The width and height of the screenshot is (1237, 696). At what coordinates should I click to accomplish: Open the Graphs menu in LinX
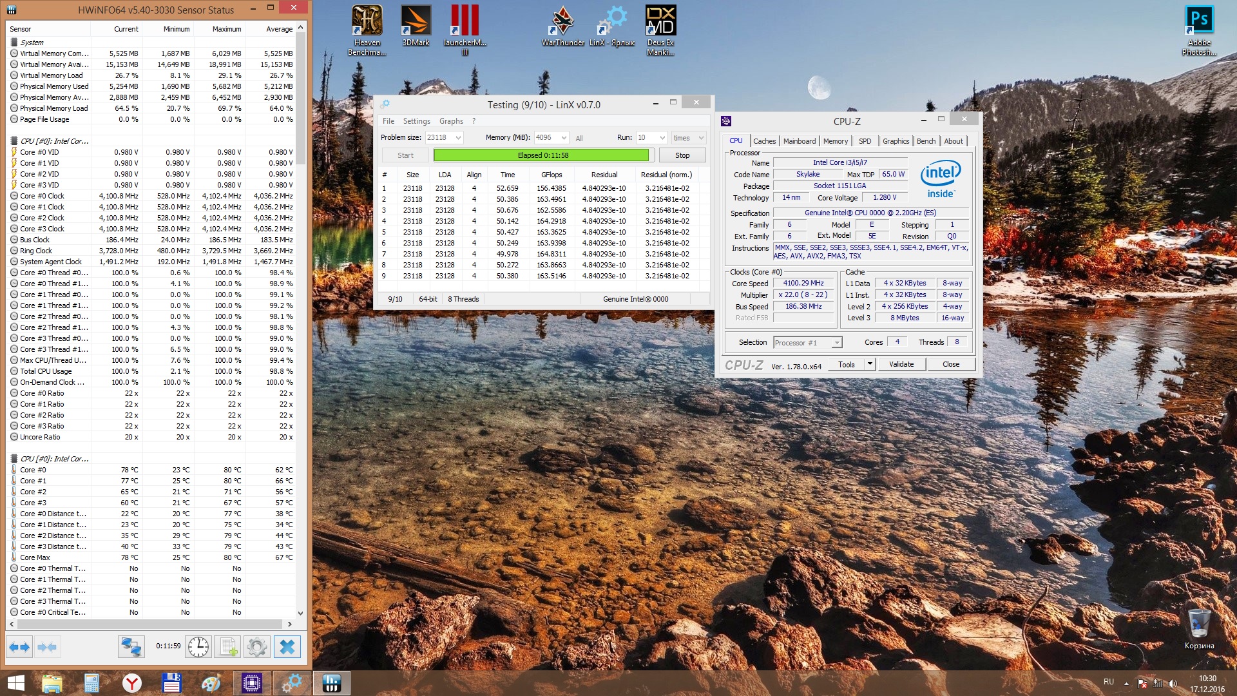click(451, 121)
